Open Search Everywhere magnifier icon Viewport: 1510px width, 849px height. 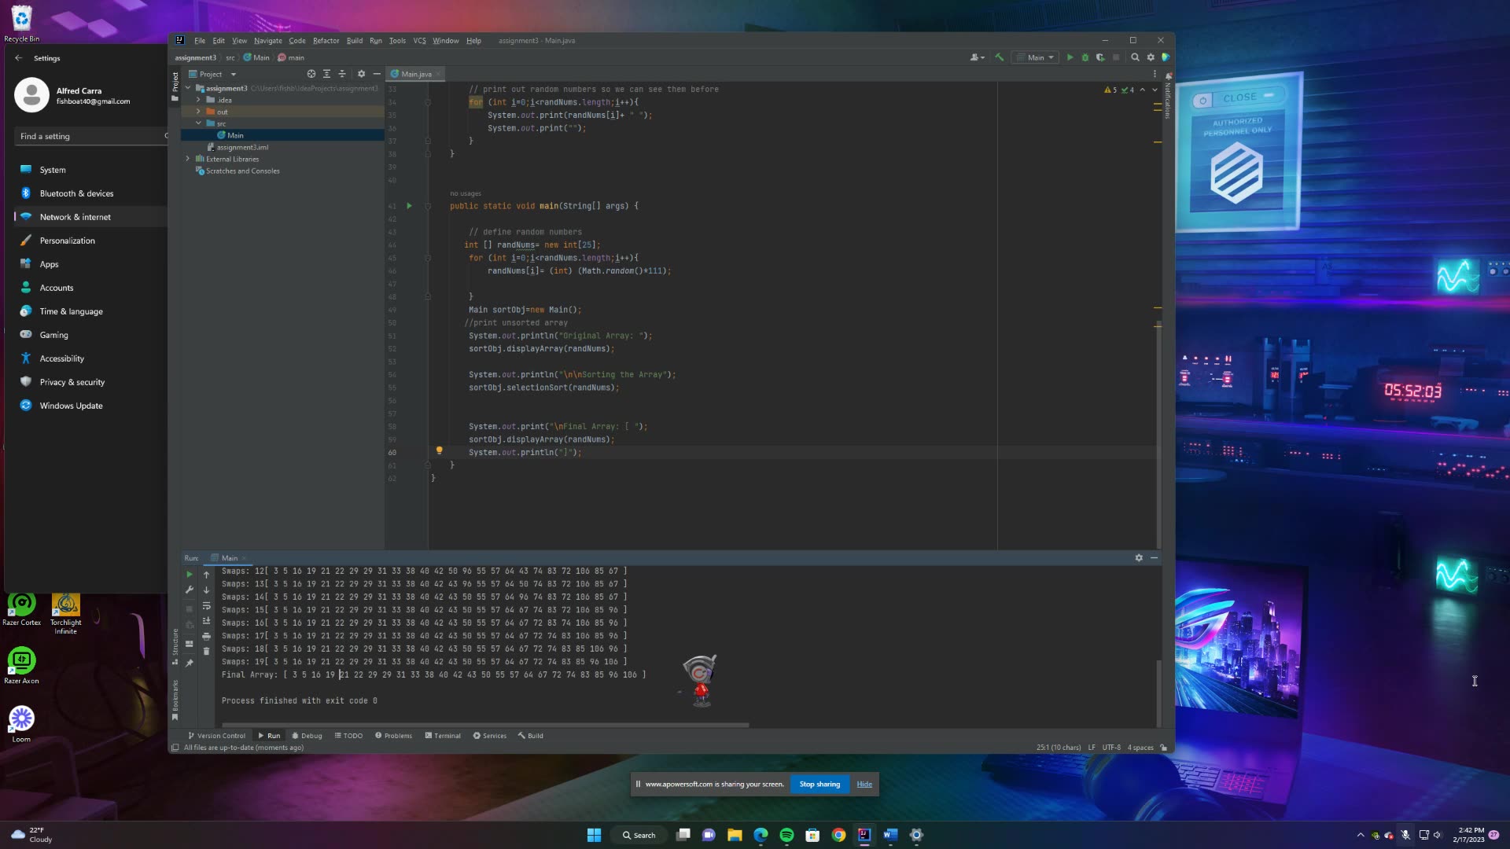click(x=1135, y=57)
